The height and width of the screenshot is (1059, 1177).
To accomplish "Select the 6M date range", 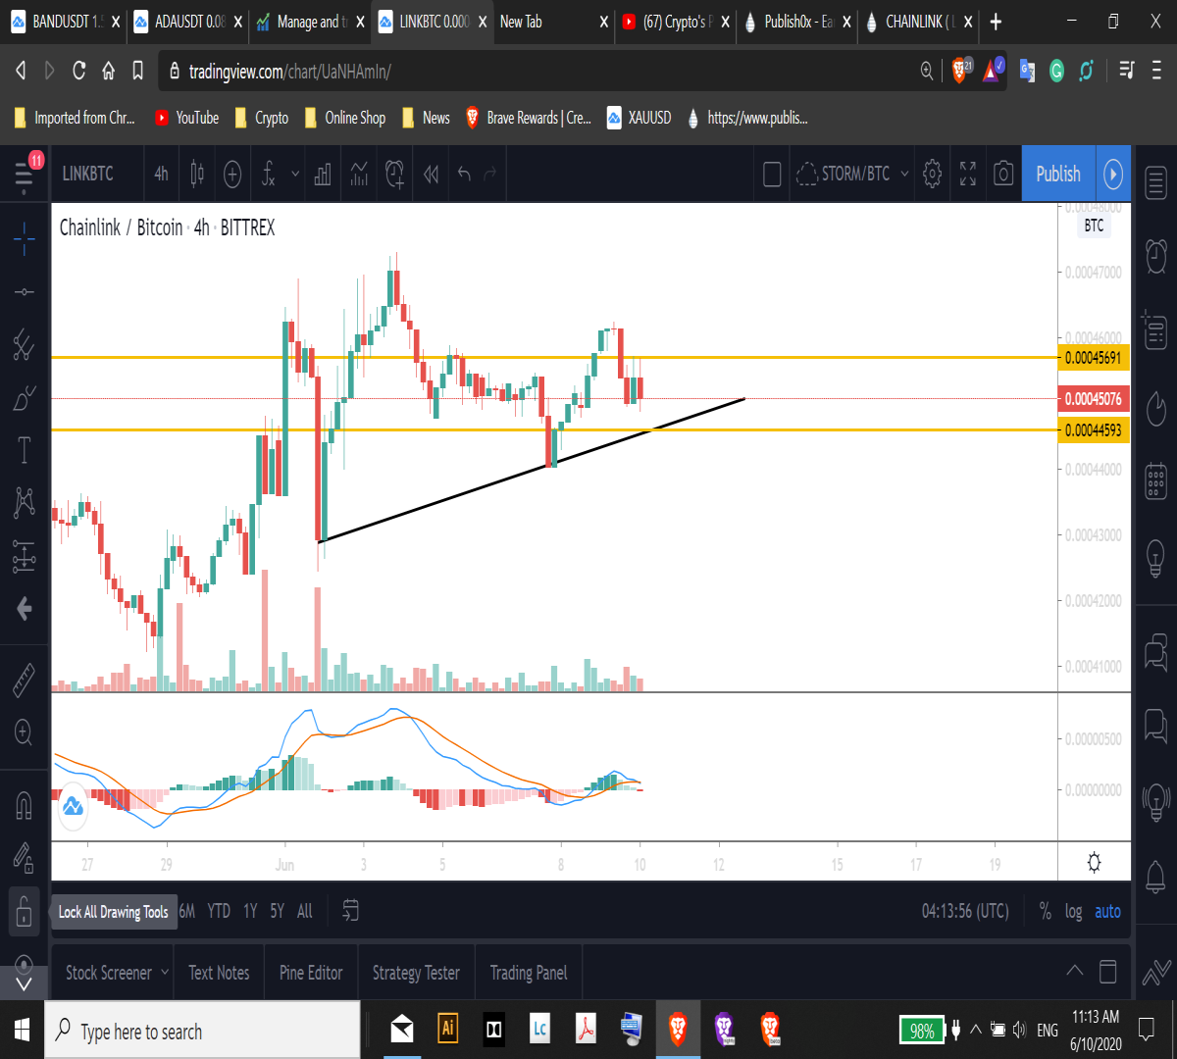I will click(x=187, y=912).
